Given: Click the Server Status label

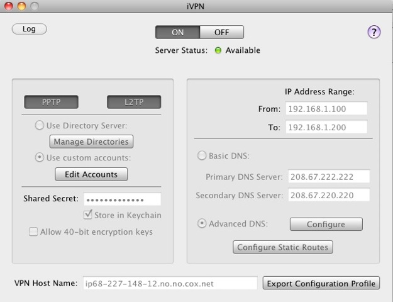Looking at the screenshot, I should point(181,50).
